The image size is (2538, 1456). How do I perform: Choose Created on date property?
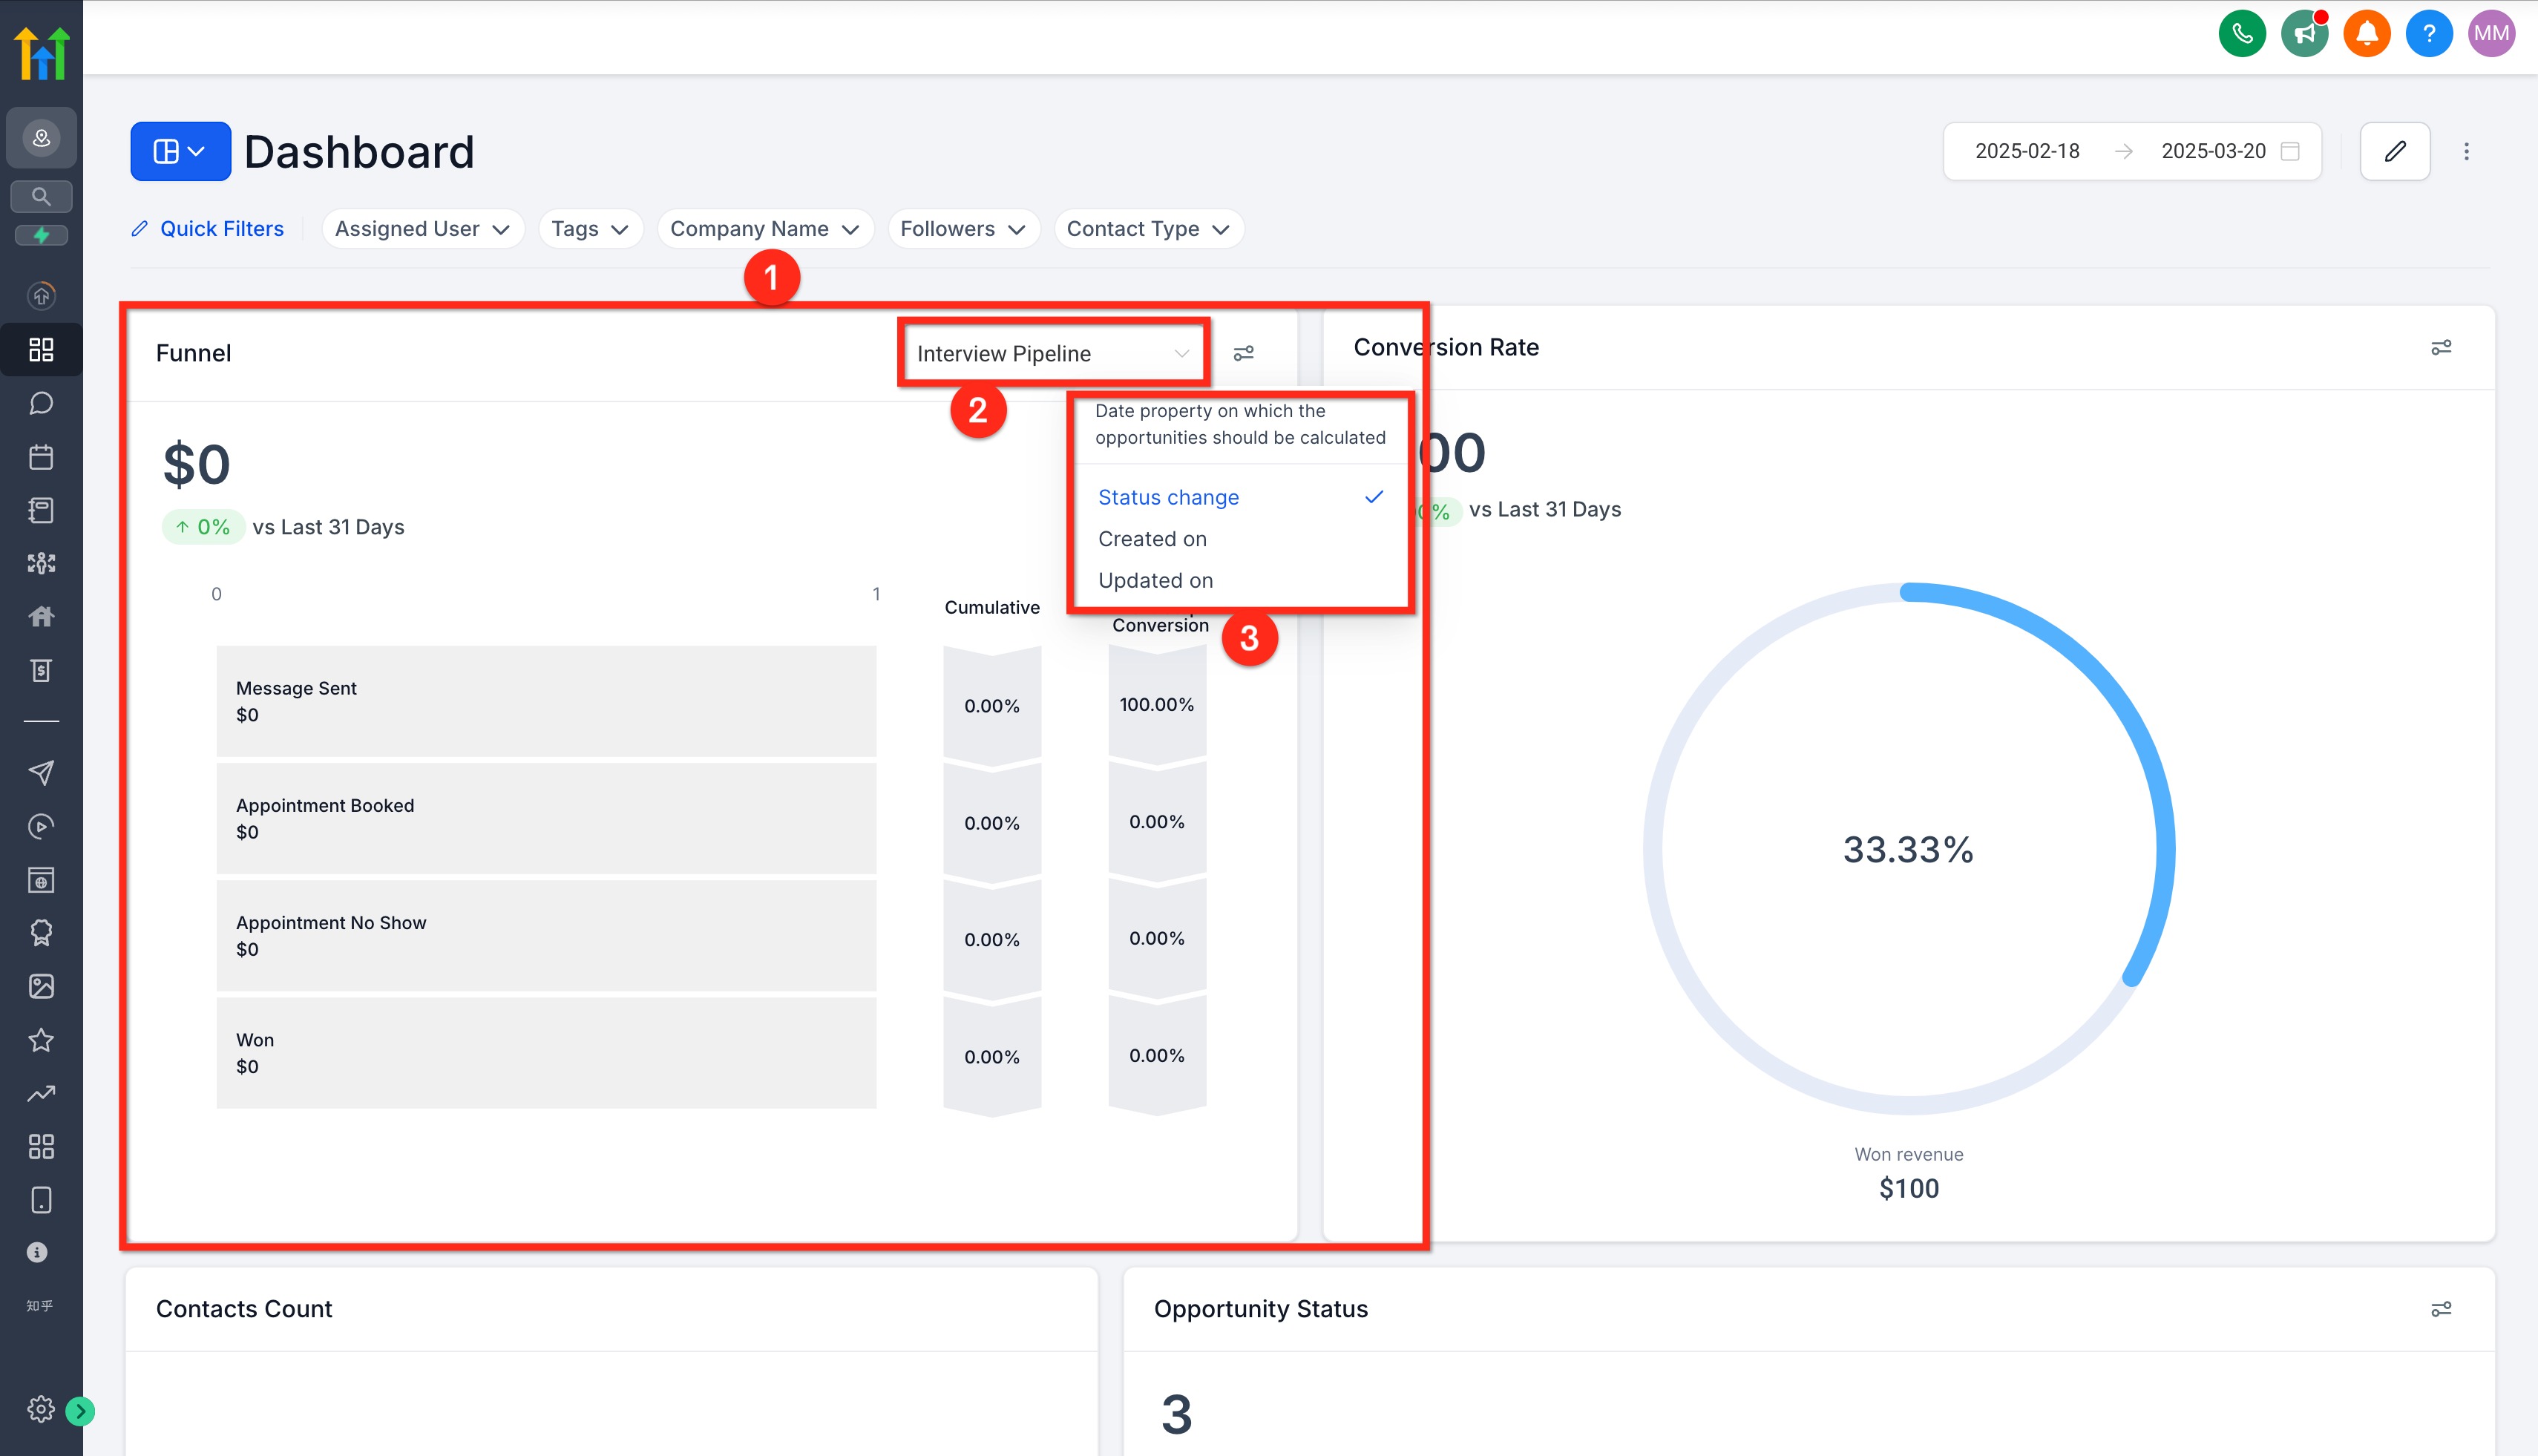1152,539
